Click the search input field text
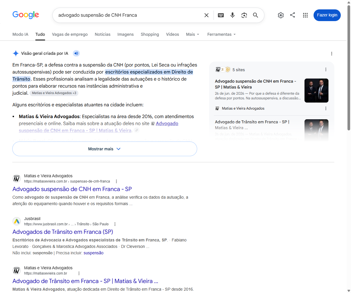This screenshot has height=293, width=351. pyautogui.click(x=98, y=15)
